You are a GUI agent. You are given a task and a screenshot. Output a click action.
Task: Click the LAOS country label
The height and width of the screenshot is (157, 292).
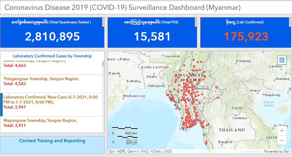[x=237, y=108]
